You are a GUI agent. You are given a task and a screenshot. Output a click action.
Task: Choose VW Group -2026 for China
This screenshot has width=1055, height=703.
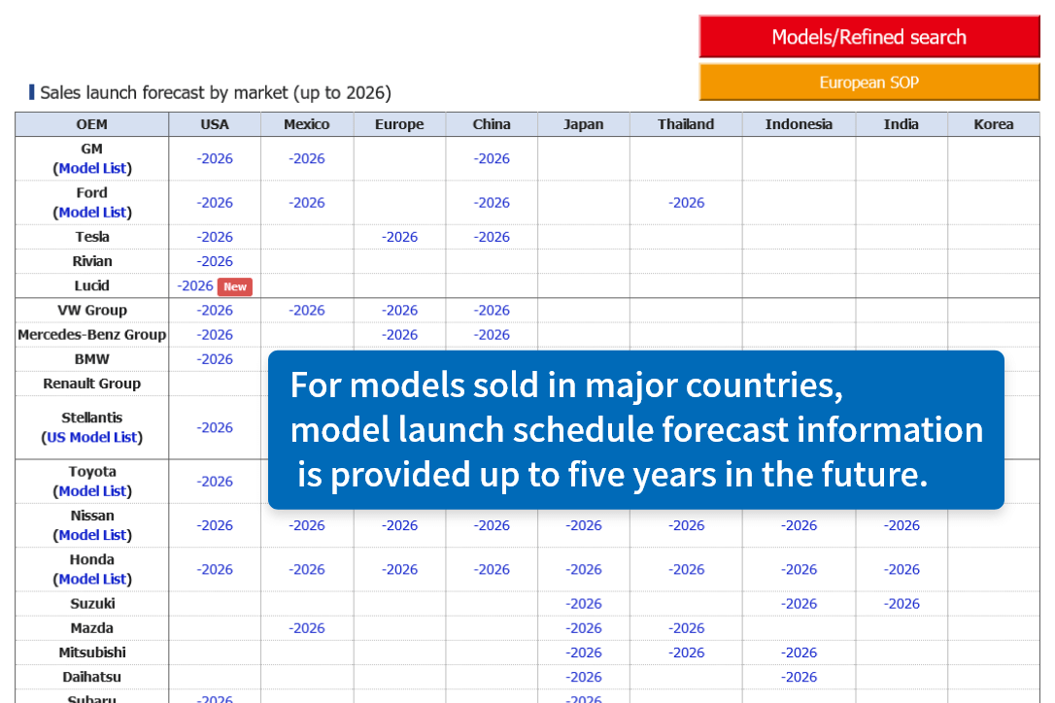pos(492,310)
